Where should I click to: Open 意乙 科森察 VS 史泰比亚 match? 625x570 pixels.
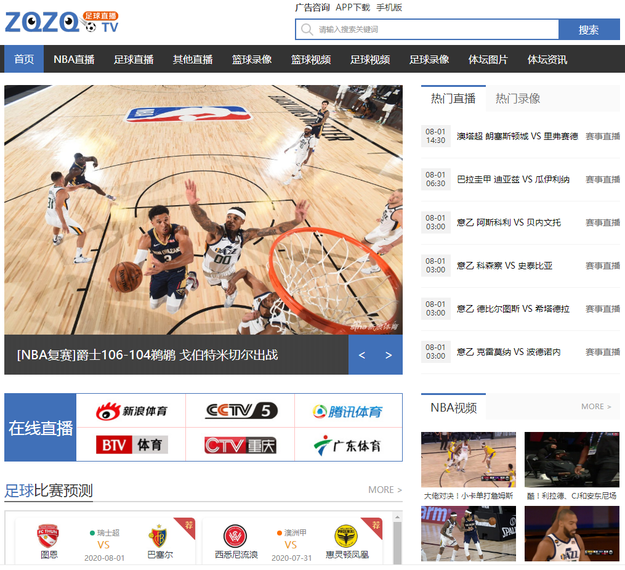(x=504, y=266)
